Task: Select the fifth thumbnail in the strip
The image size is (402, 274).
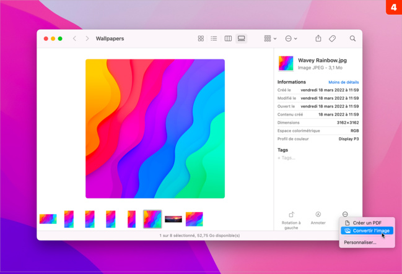Action: pos(132,219)
